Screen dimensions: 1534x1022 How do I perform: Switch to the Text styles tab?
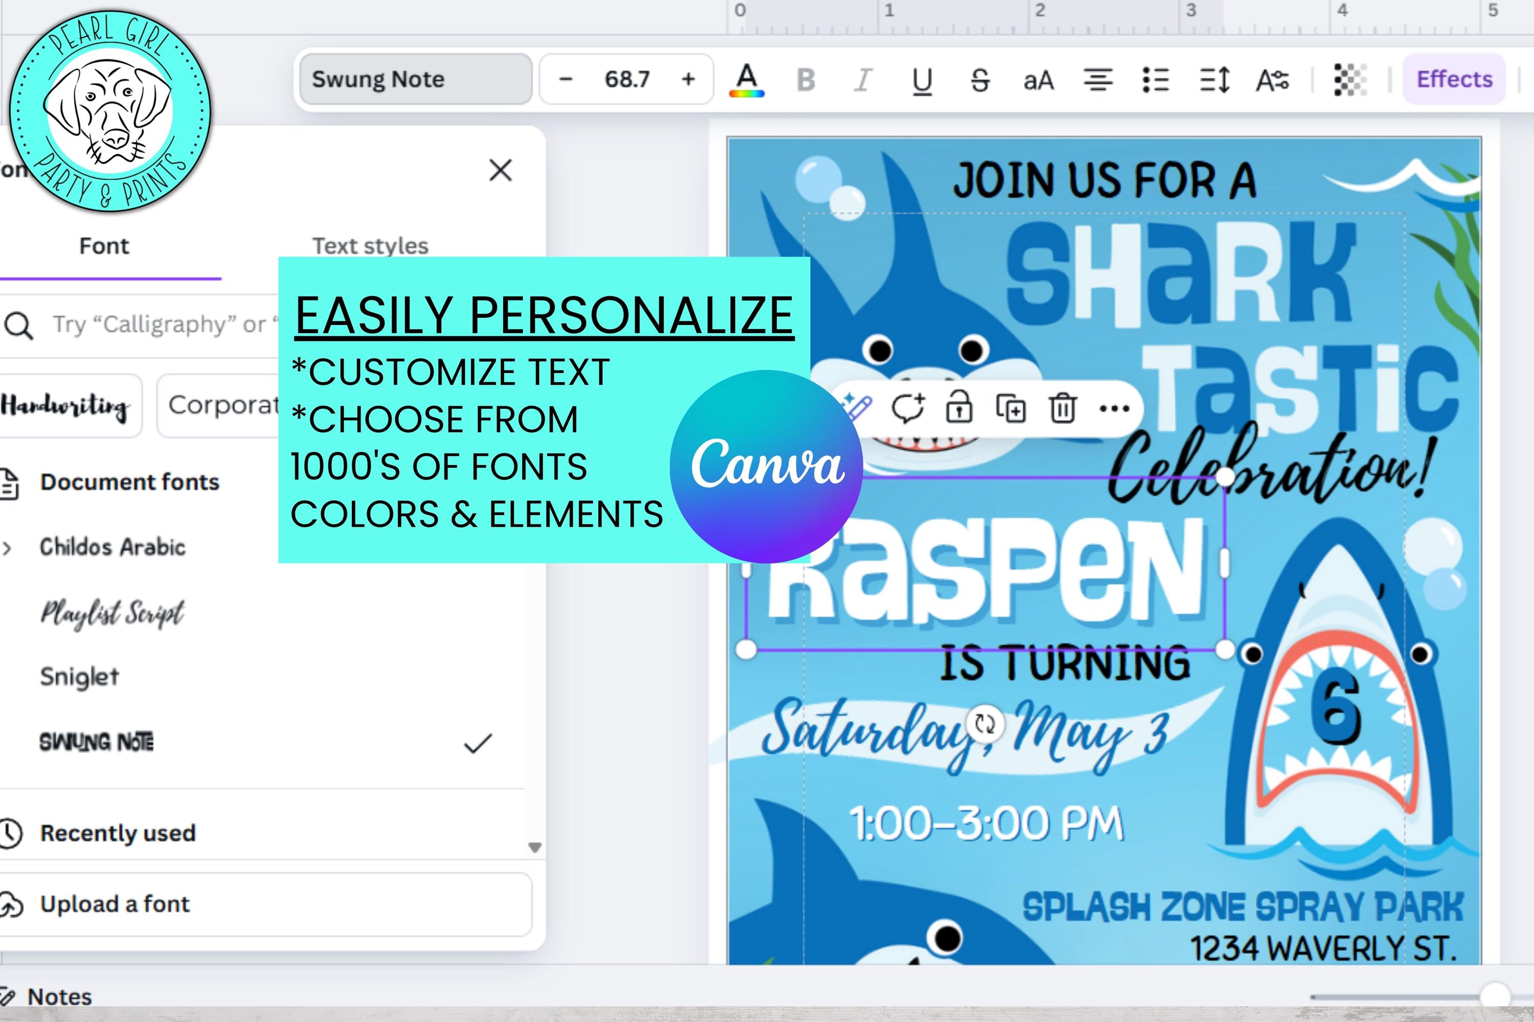coord(369,246)
